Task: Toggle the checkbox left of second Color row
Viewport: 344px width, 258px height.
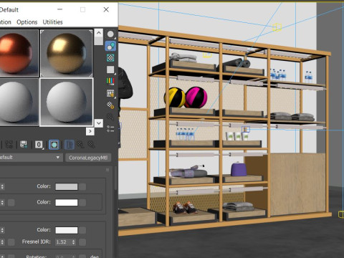Action: (x=11, y=203)
